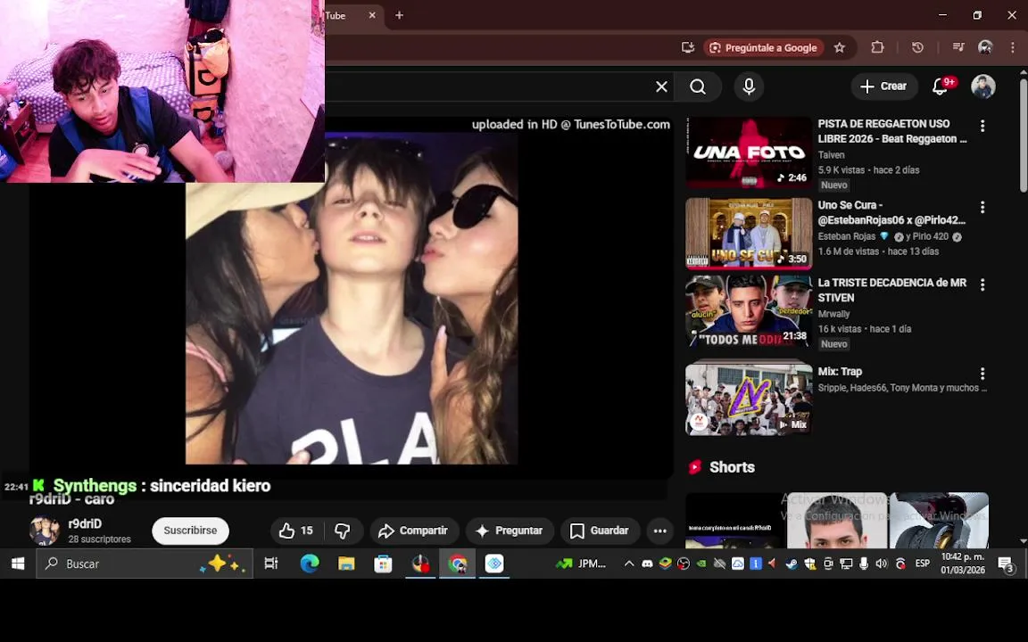The width and height of the screenshot is (1028, 642).
Task: Click title "PISTA DE REGGAETON USO LIBRE 2026"
Action: [892, 131]
